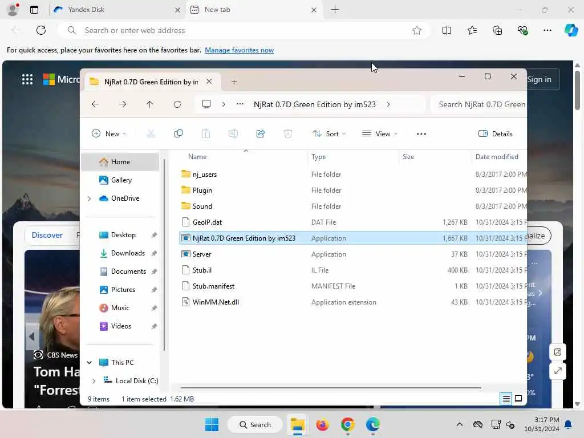Viewport: 584px width, 438px height.
Task: Refresh the File Explorer folder view
Action: pos(177,104)
